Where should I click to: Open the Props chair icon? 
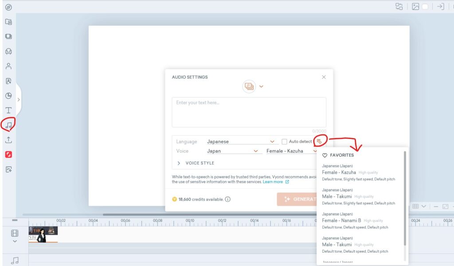[x=8, y=51]
